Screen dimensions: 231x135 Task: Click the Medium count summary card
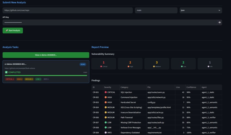point(156,64)
